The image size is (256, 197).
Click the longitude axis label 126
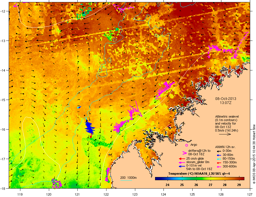tap(221, 194)
